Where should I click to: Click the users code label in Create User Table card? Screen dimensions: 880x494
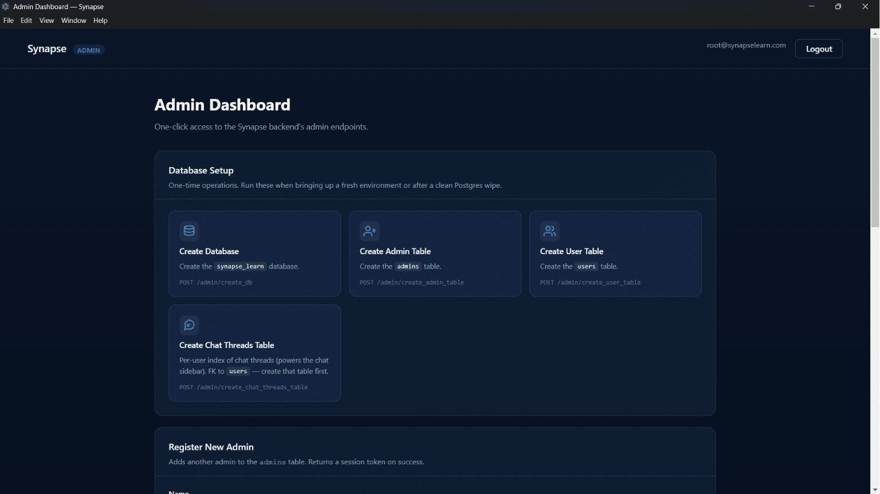(x=587, y=267)
